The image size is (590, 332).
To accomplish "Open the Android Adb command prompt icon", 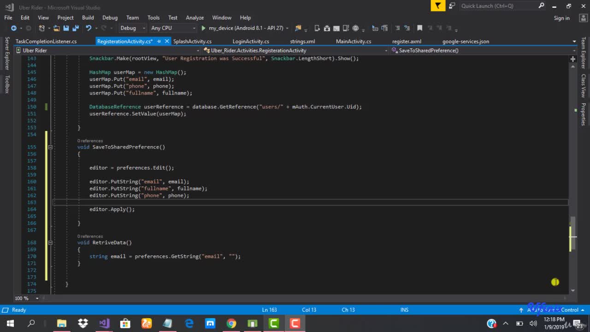I will coord(336,28).
